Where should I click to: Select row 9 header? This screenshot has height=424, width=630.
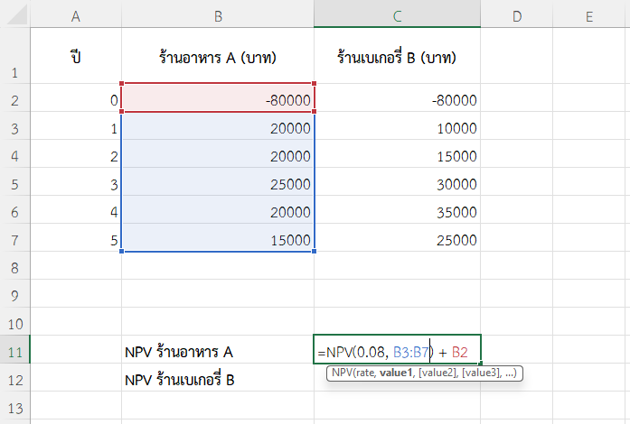pos(14,293)
